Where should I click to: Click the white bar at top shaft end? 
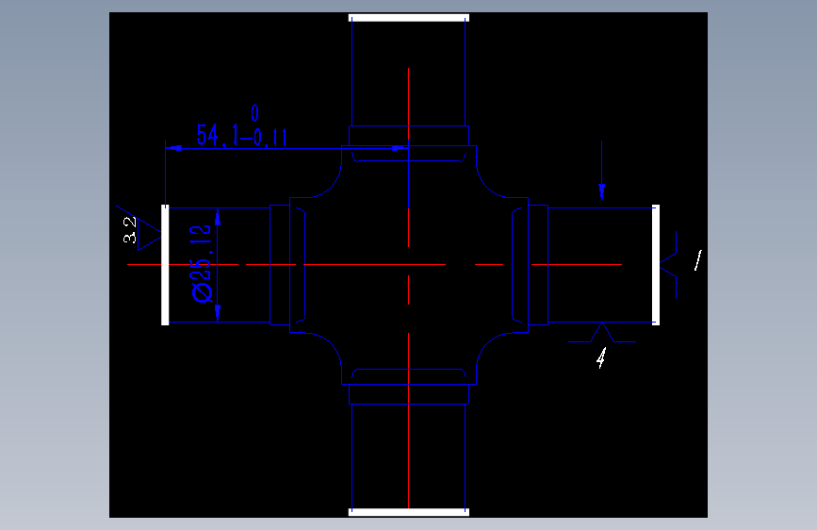(409, 18)
